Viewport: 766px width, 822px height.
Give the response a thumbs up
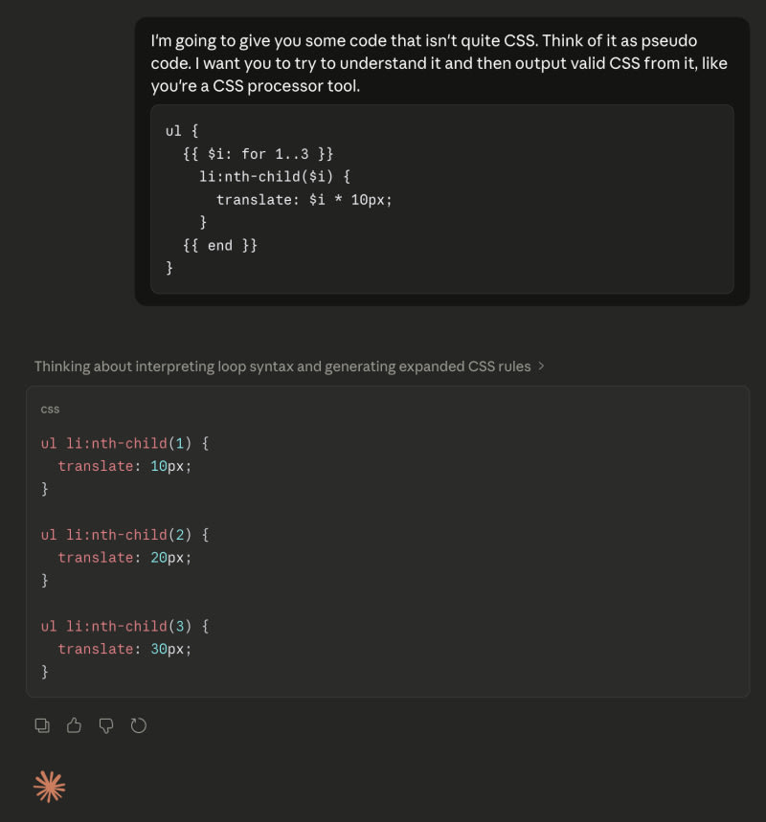(x=74, y=725)
